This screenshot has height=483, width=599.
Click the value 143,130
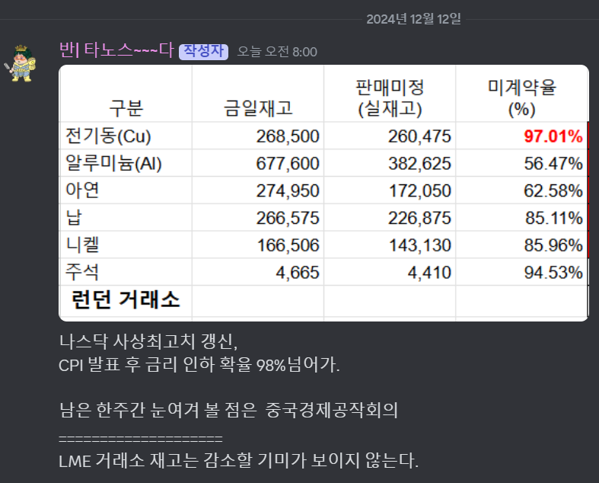click(x=420, y=245)
